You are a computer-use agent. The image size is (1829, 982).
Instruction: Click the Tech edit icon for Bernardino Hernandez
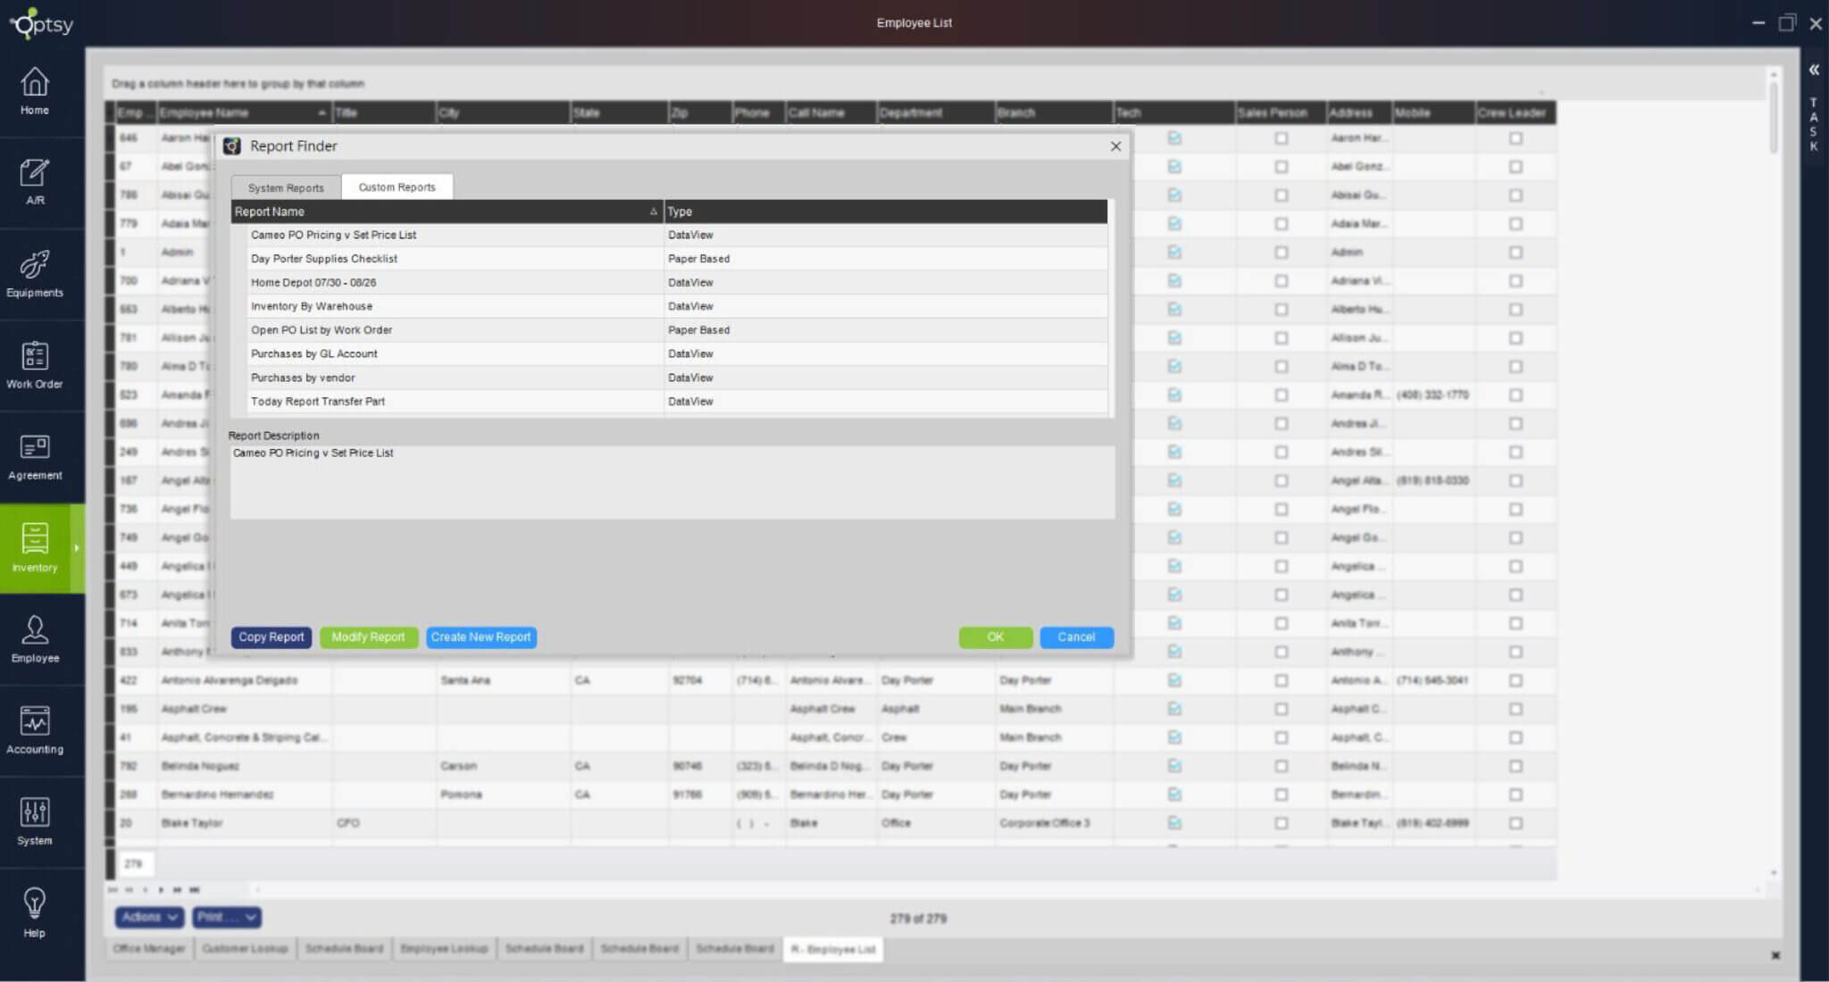point(1174,795)
